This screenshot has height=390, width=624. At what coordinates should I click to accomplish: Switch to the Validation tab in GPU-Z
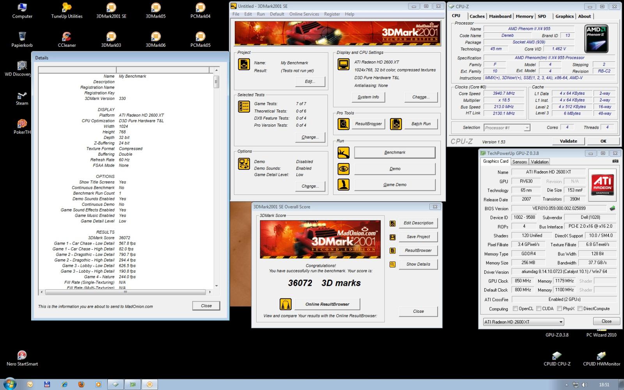pyautogui.click(x=540, y=162)
